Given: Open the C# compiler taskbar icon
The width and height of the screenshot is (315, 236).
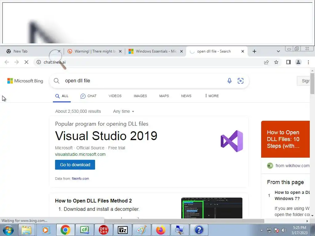Looking at the screenshot, I should [x=85, y=230].
